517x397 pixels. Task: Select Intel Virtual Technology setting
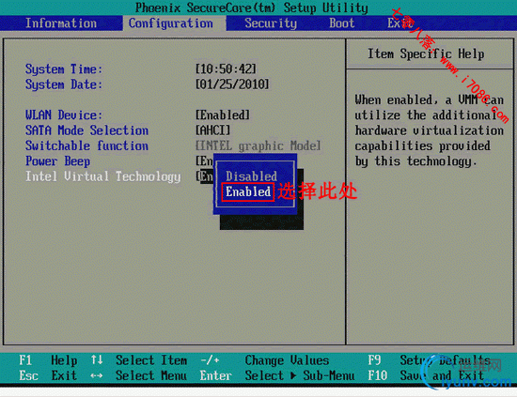103,176
